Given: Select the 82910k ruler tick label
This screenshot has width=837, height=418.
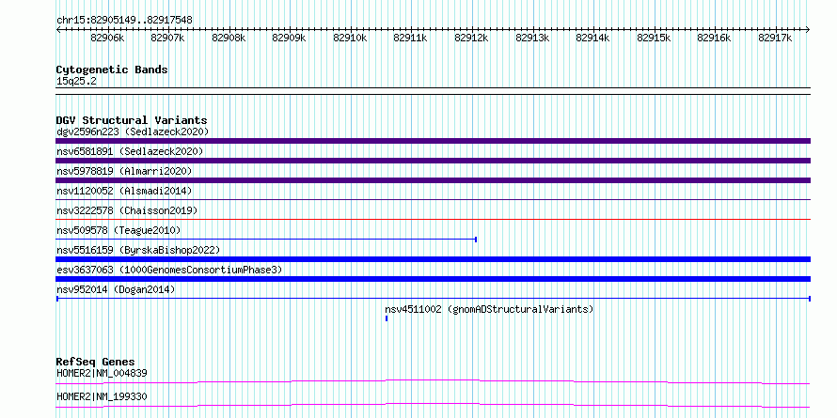Looking at the screenshot, I should click(350, 38).
